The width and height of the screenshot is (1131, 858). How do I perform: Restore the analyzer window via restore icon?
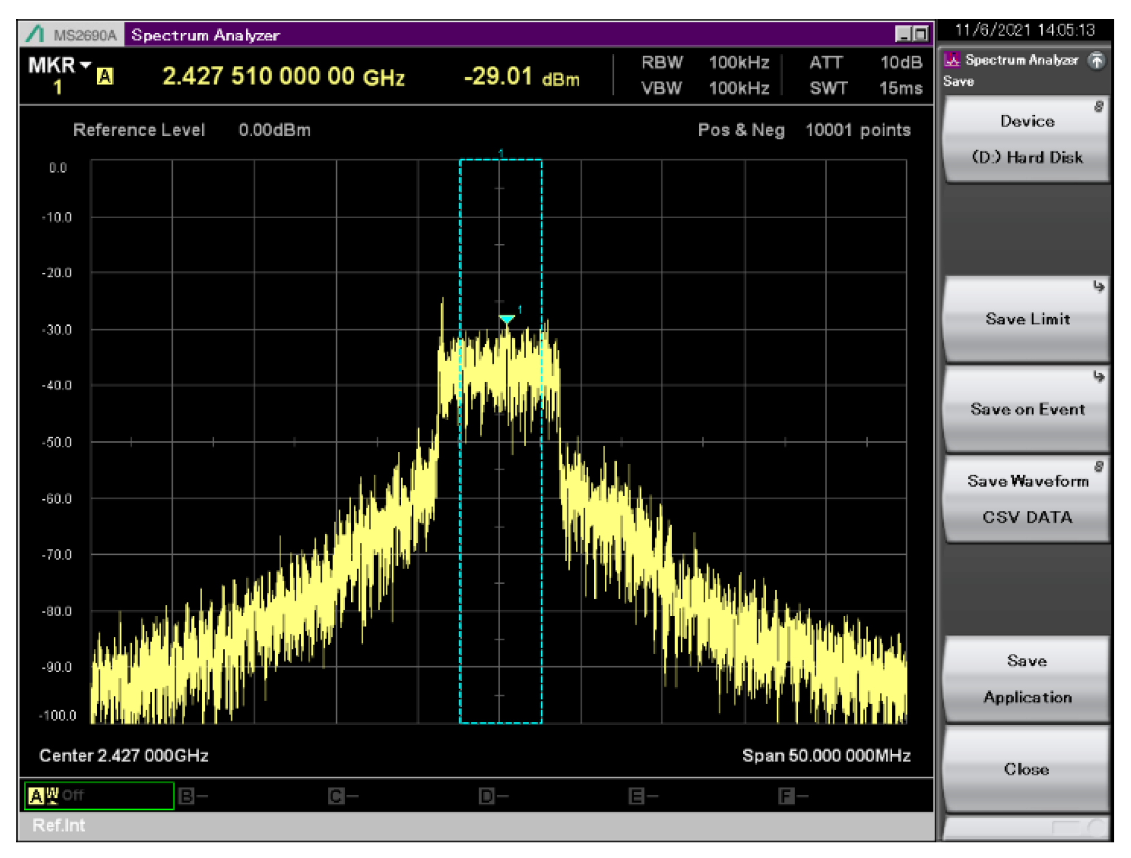[x=921, y=34]
